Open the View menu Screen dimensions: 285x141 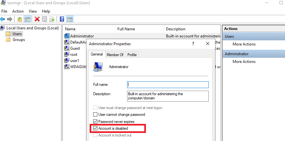(33, 11)
